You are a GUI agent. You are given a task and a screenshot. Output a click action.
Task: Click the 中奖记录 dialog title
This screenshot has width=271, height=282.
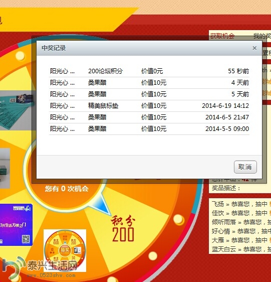[54, 48]
